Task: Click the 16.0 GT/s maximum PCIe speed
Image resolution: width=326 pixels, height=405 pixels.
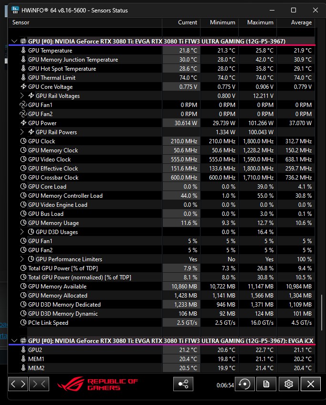Action: (262, 322)
